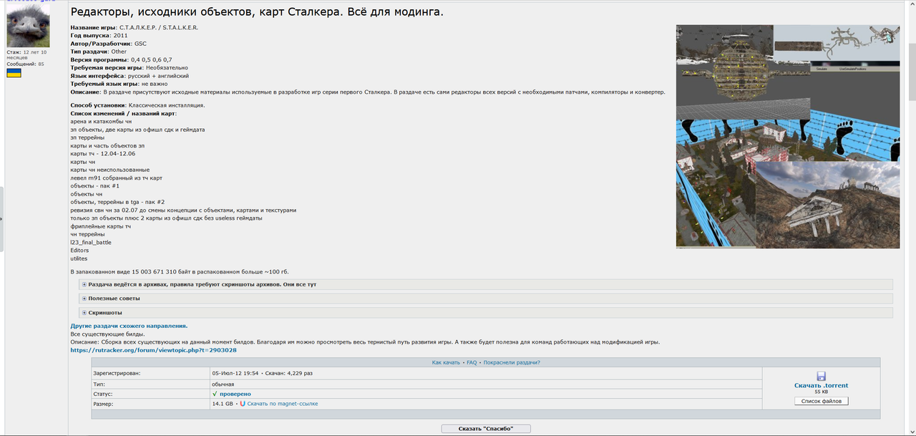Click "левел m91 собранный из тч карт" row
The height and width of the screenshot is (436, 916).
[116, 178]
